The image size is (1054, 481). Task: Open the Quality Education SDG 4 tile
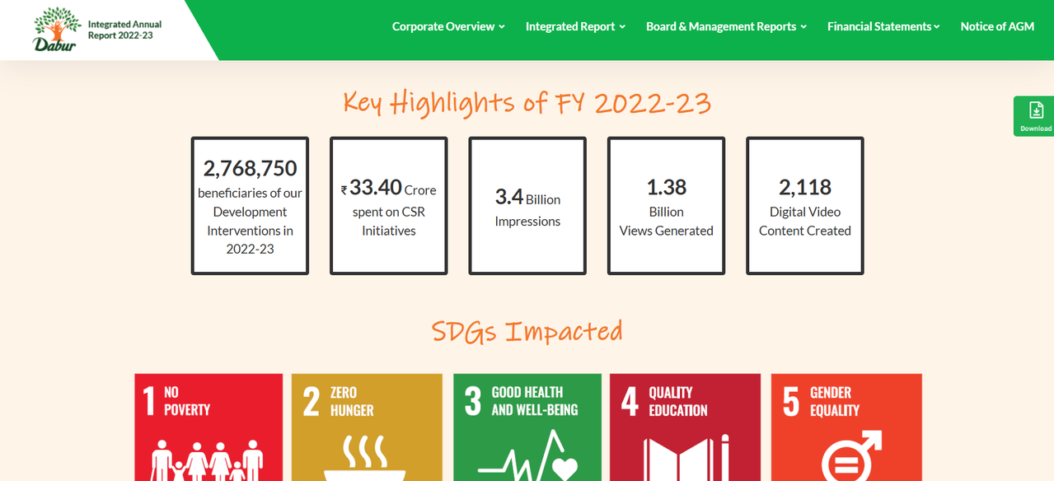[685, 427]
